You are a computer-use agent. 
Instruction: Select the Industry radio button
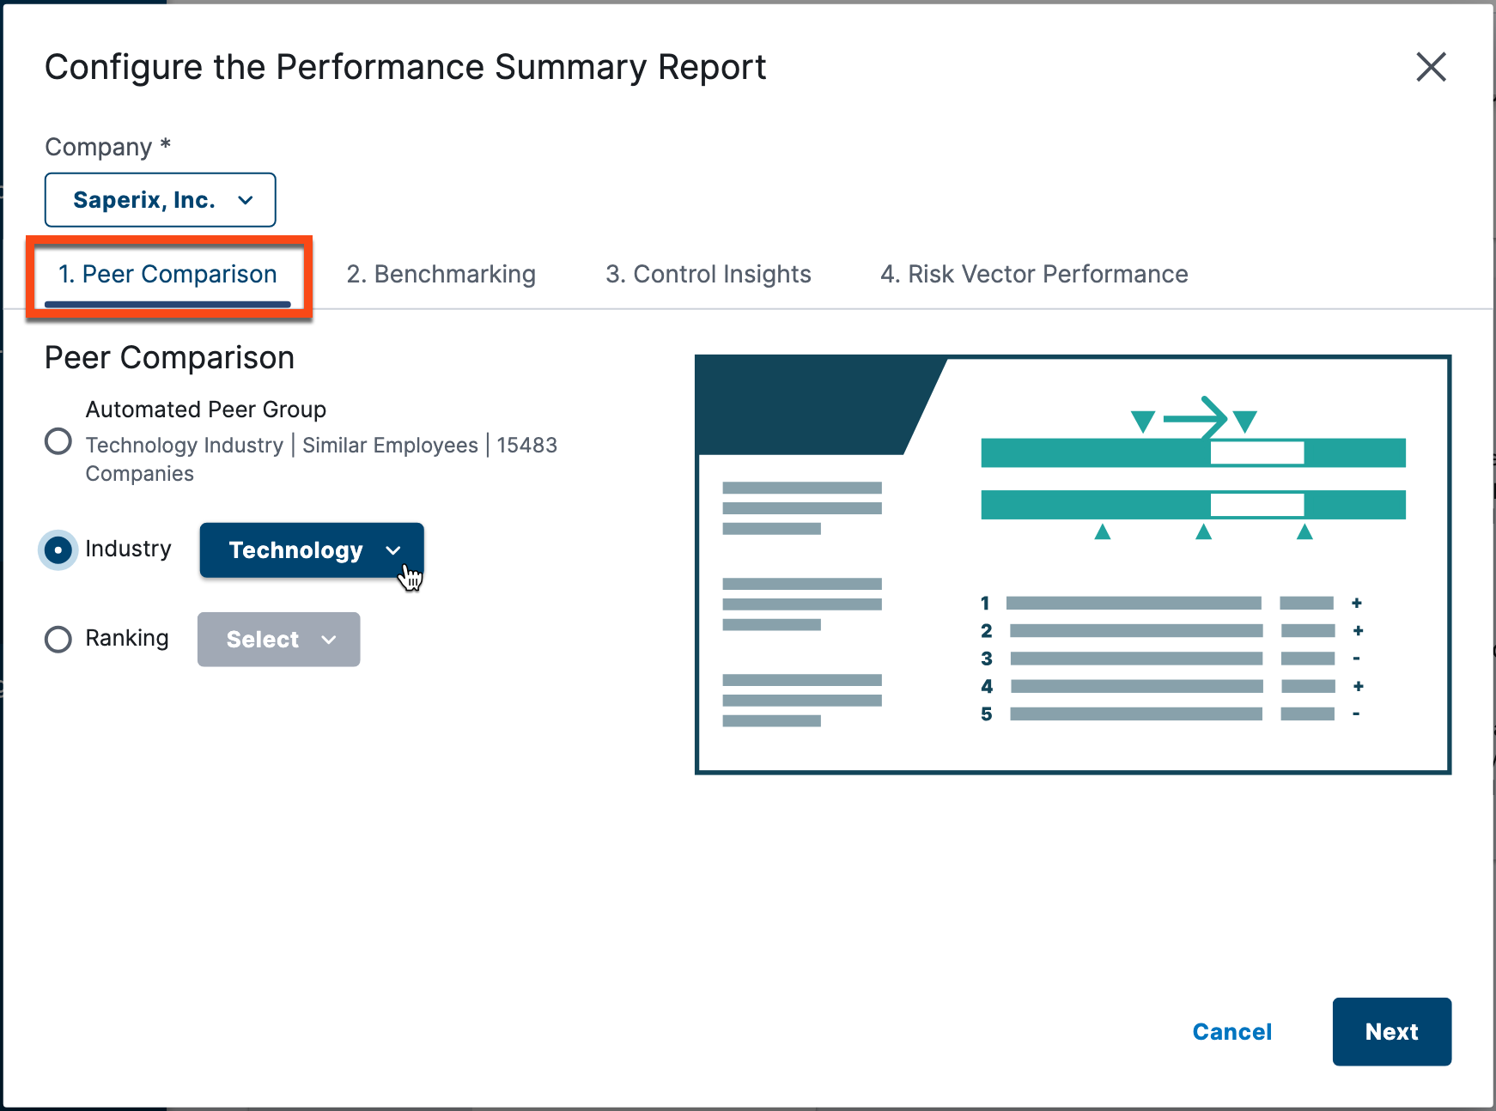tap(58, 549)
